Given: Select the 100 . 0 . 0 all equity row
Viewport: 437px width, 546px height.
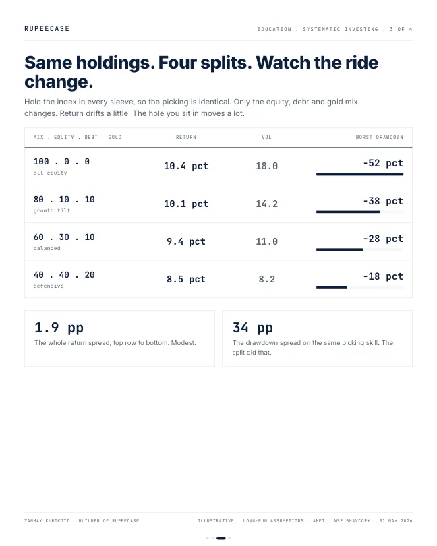Looking at the screenshot, I should (x=218, y=166).
